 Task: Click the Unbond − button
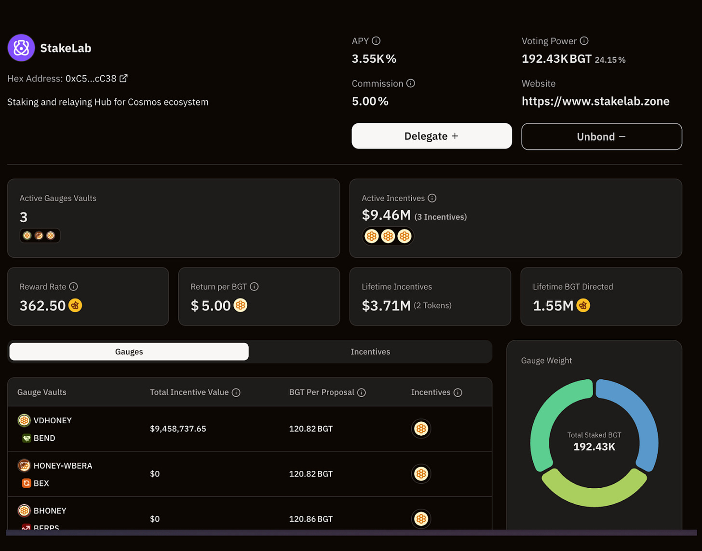[602, 136]
